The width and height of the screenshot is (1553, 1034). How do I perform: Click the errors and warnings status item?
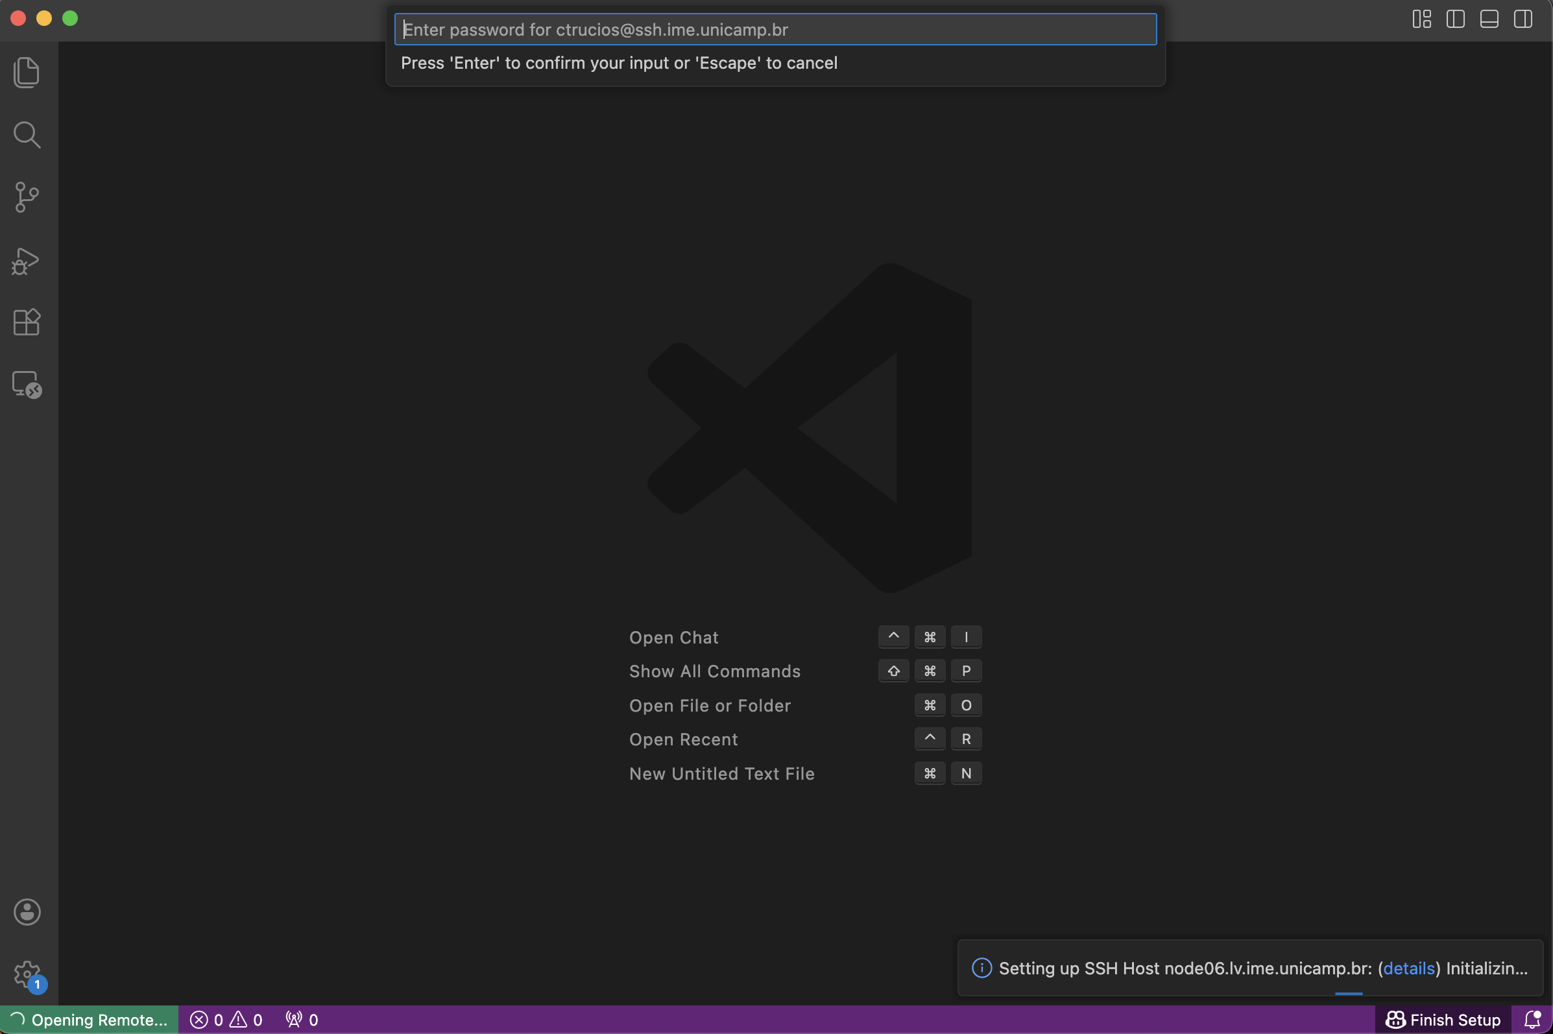226,1020
